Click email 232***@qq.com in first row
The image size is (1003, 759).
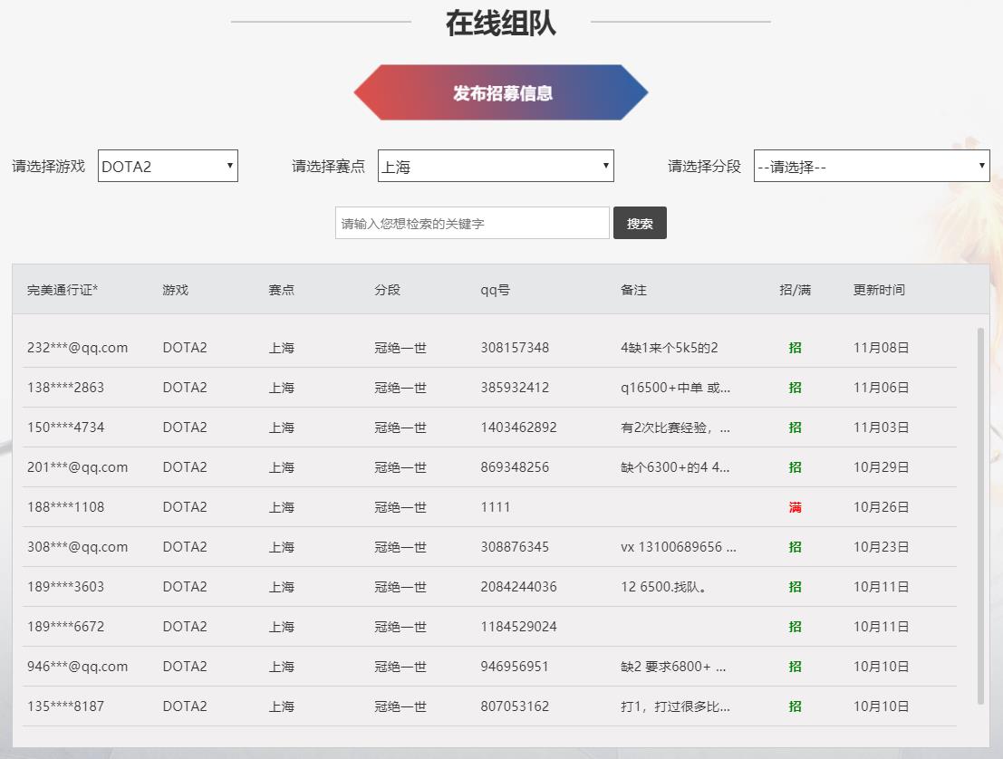click(74, 347)
